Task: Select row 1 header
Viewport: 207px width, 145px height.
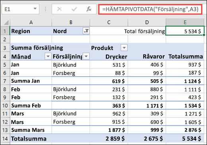Action: (5, 31)
